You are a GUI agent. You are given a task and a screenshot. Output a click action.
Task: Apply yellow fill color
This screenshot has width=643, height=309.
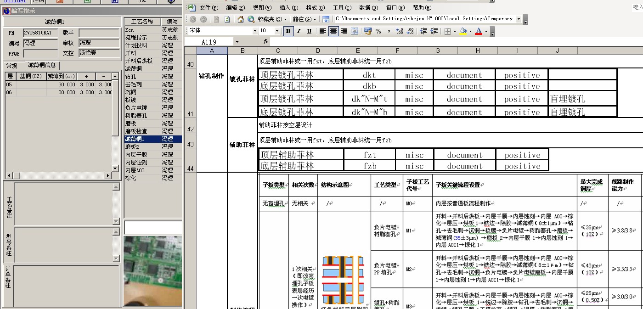[x=463, y=31]
